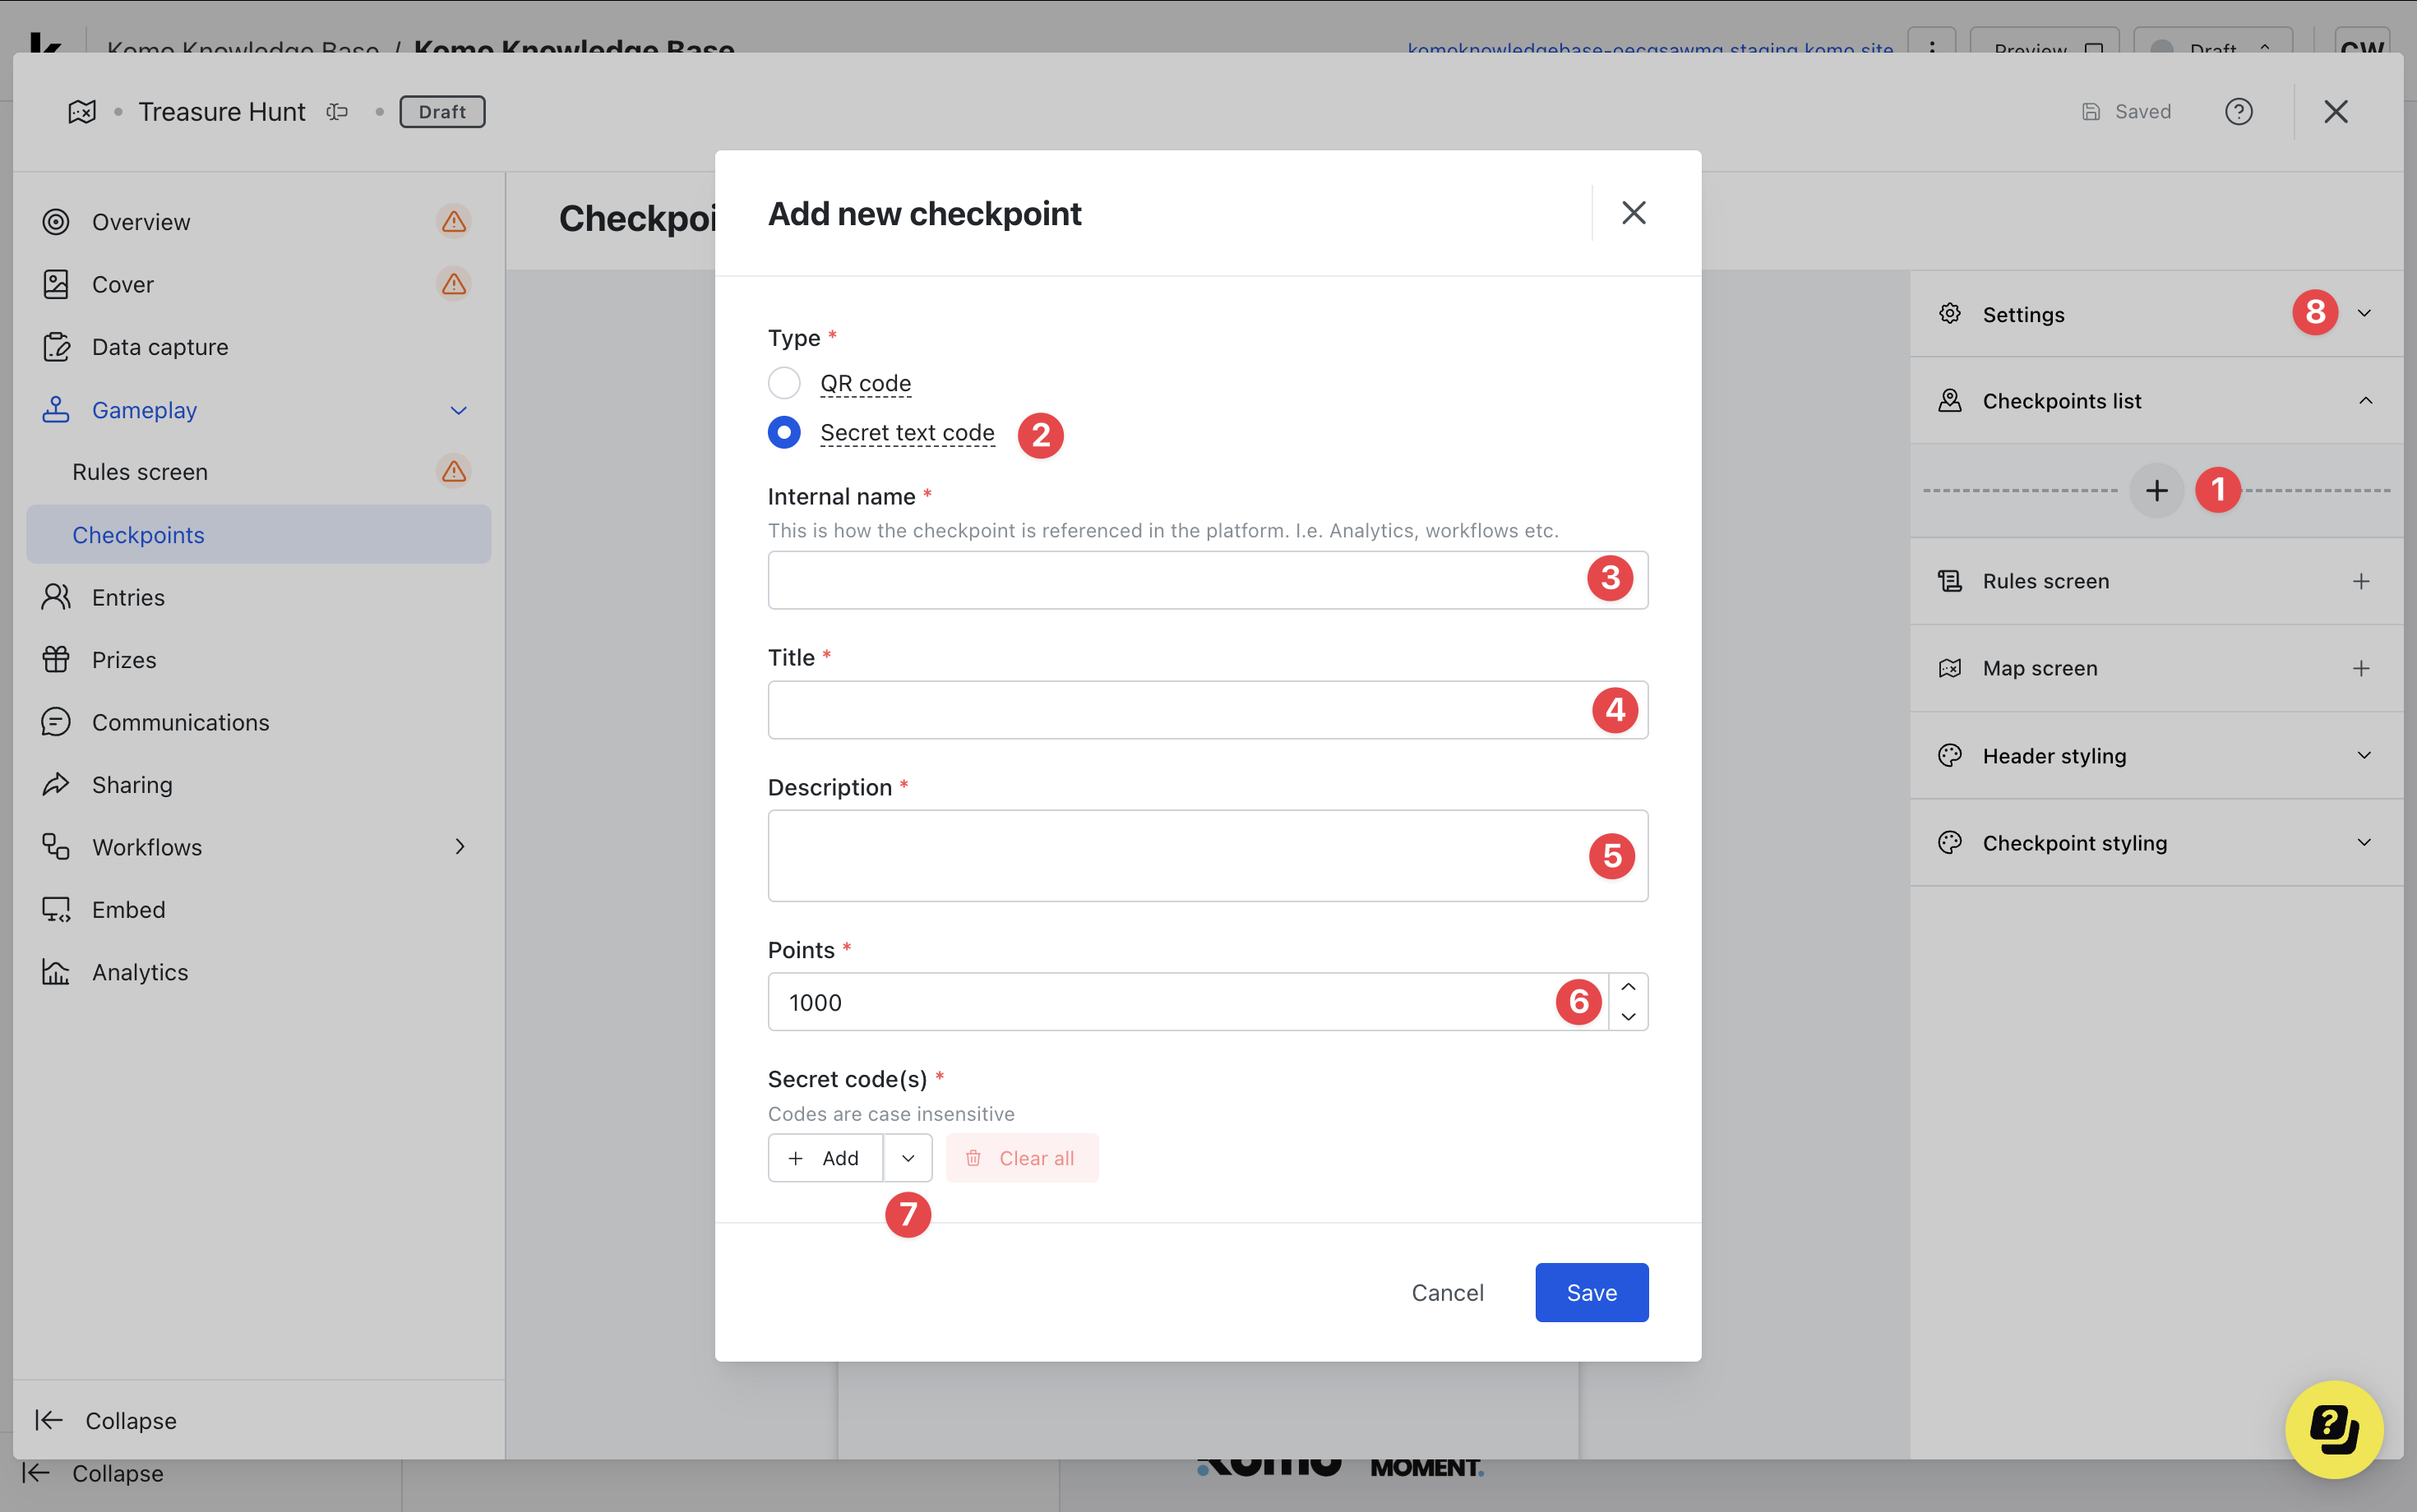Image resolution: width=2417 pixels, height=1512 pixels.
Task: Click the Save button
Action: point(1591,1292)
